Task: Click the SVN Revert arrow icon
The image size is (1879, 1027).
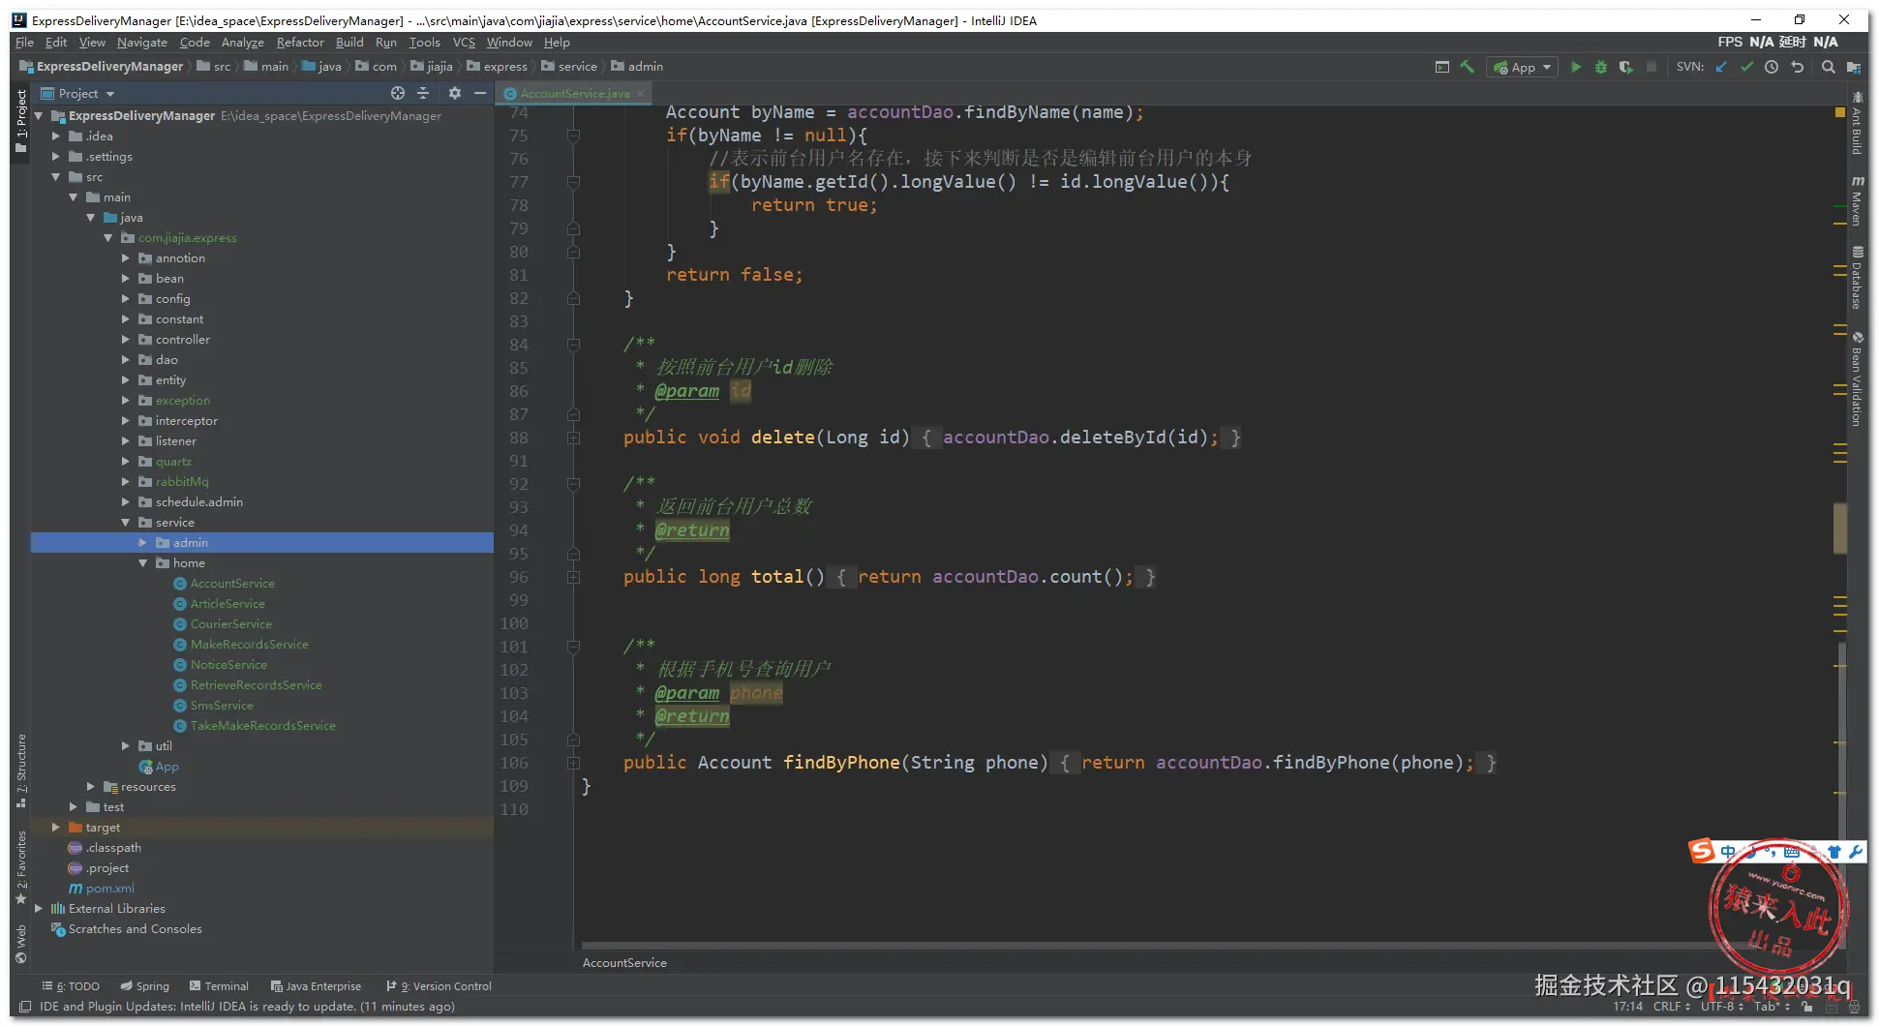Action: [1798, 67]
